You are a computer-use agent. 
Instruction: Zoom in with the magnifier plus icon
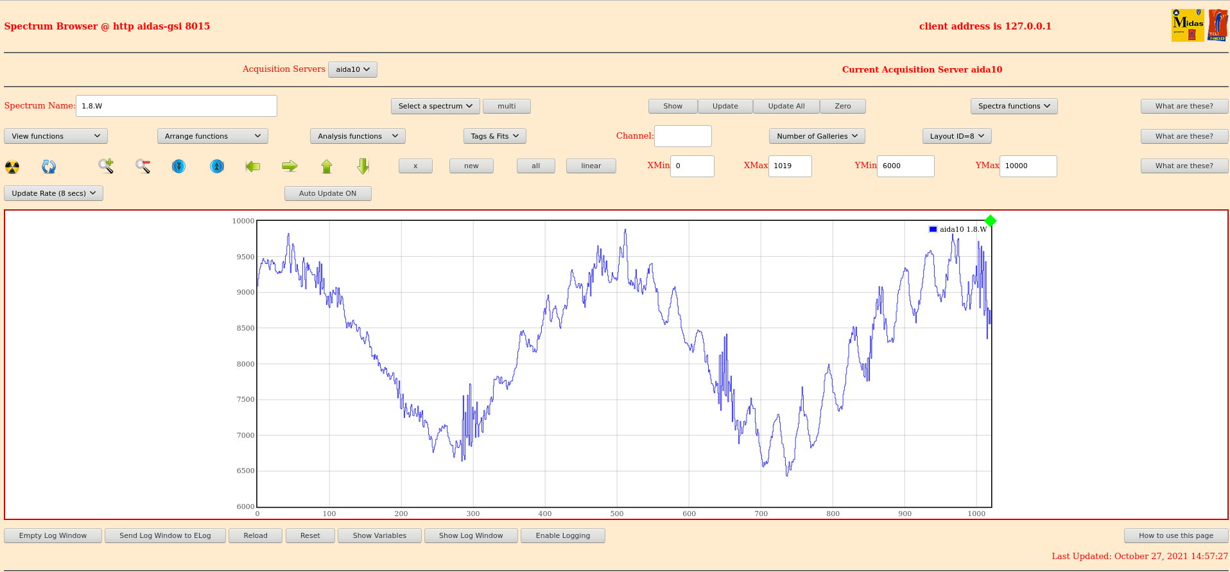[106, 166]
